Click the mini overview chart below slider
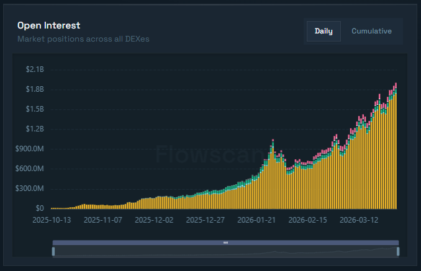 tap(225, 251)
